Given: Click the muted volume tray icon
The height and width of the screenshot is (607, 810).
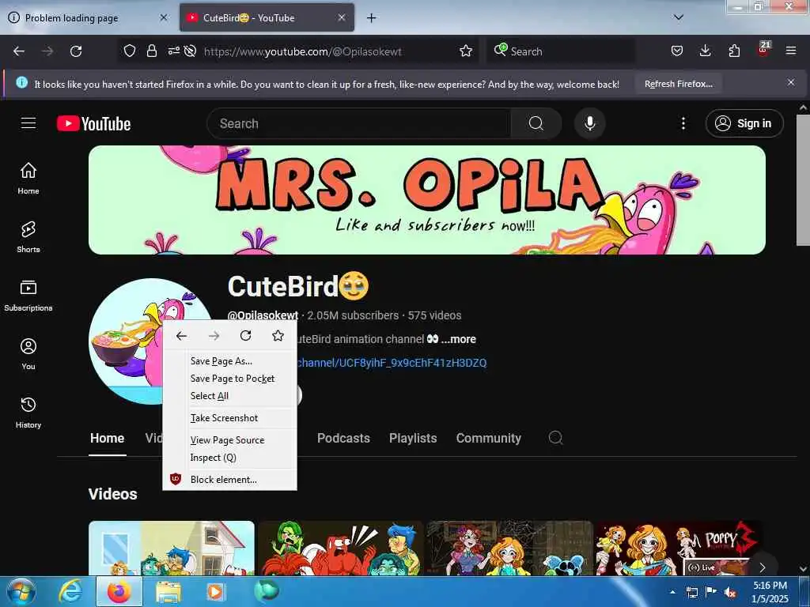Looking at the screenshot, I should point(730,592).
